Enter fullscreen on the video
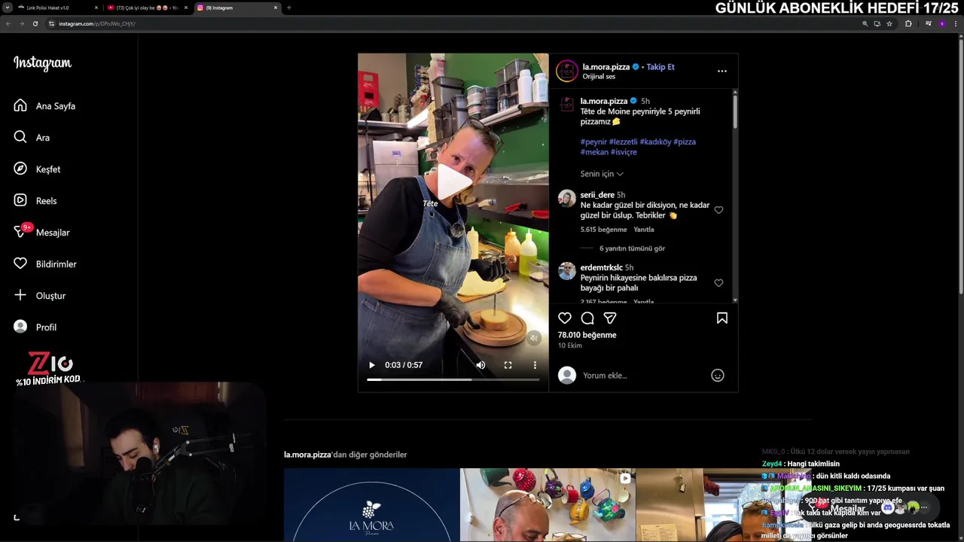 508,365
